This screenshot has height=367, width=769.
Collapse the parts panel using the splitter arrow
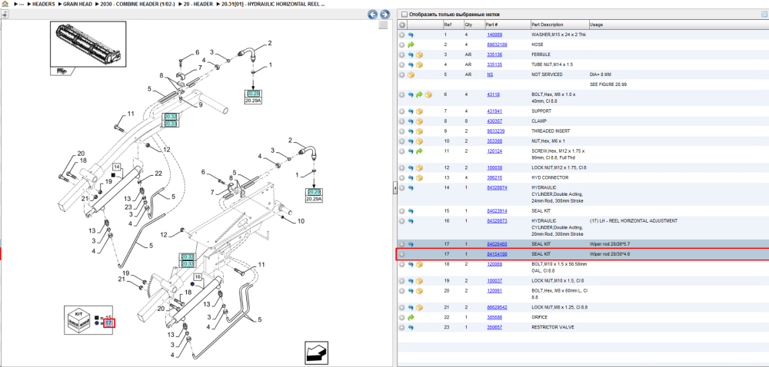[x=394, y=188]
